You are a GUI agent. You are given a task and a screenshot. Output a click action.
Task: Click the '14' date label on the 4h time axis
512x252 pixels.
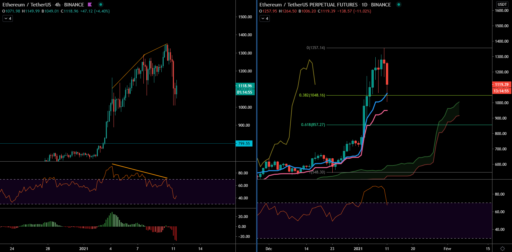click(x=201, y=248)
